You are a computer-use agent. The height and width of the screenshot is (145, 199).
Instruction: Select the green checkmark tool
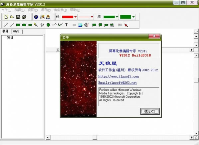point(60,25)
